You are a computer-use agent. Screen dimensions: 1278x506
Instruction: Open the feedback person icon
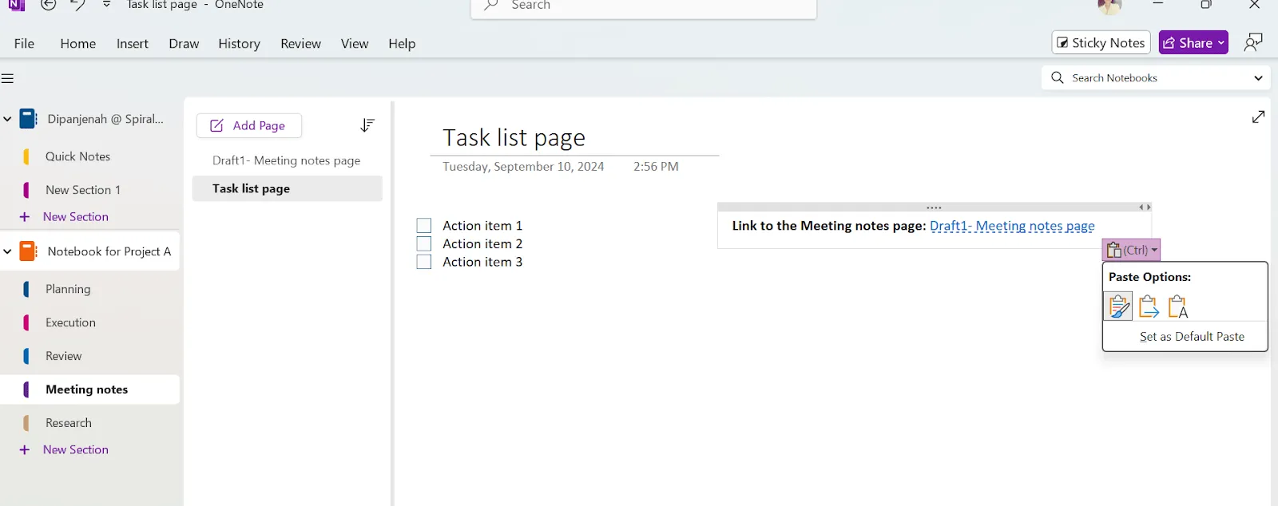pyautogui.click(x=1253, y=42)
